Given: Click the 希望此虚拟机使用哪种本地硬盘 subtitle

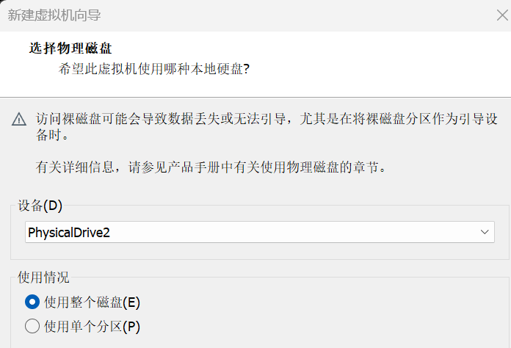Looking at the screenshot, I should coord(153,69).
